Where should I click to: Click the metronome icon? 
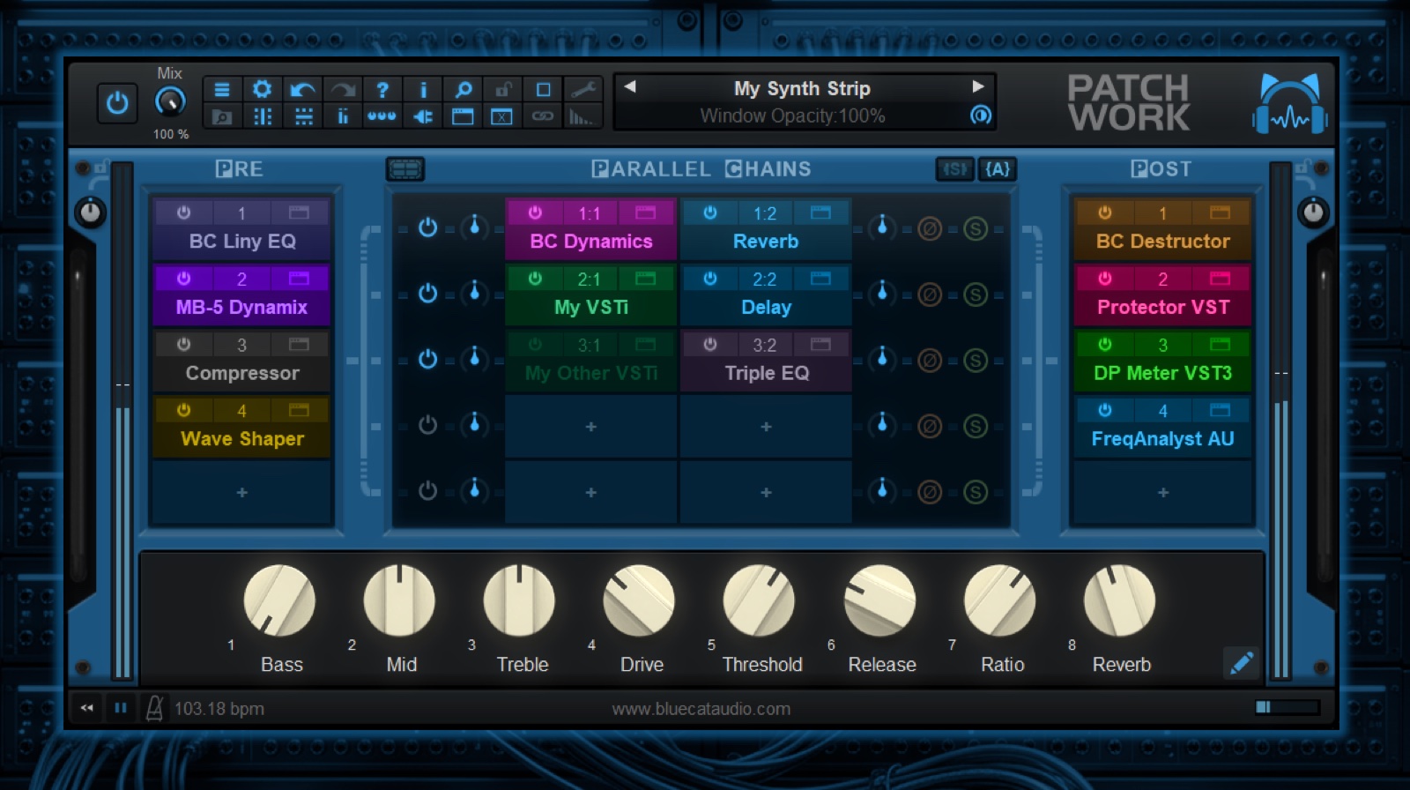click(154, 708)
